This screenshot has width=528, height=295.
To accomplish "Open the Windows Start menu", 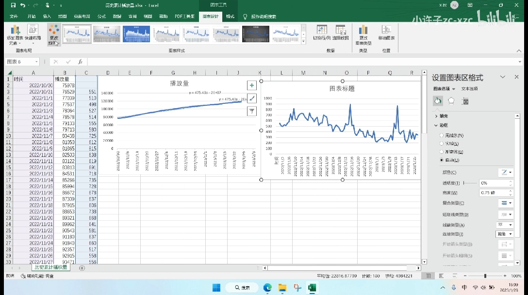I will (216, 288).
